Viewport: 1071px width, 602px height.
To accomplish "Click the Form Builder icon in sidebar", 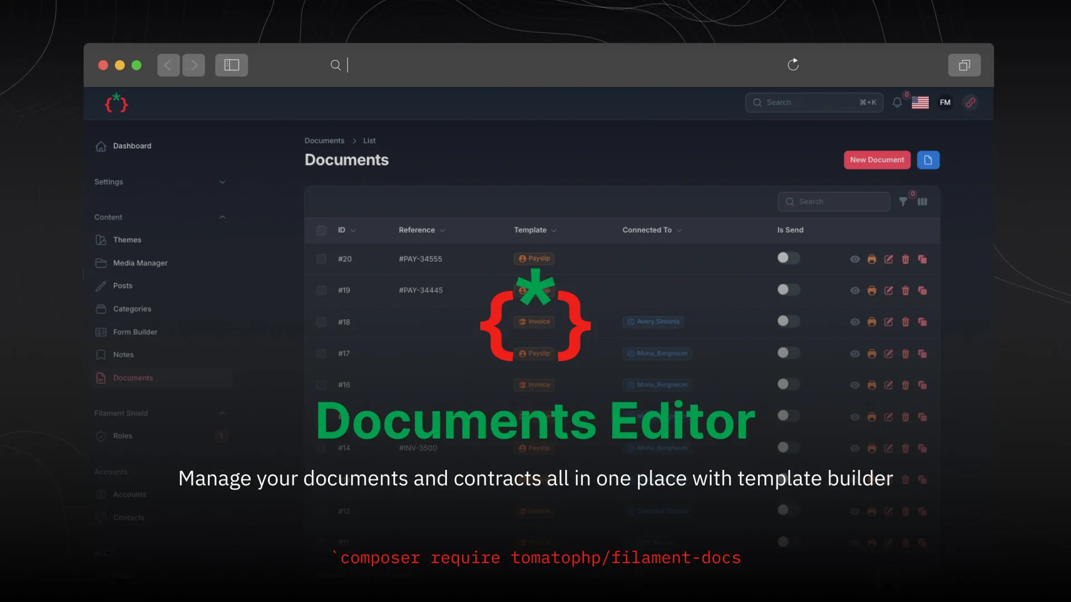I will coord(101,332).
